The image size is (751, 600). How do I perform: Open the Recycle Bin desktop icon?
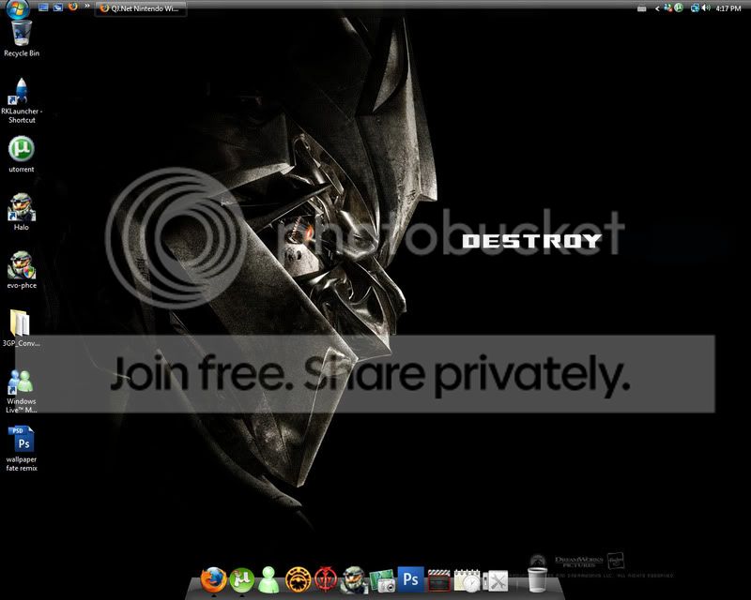(21, 34)
